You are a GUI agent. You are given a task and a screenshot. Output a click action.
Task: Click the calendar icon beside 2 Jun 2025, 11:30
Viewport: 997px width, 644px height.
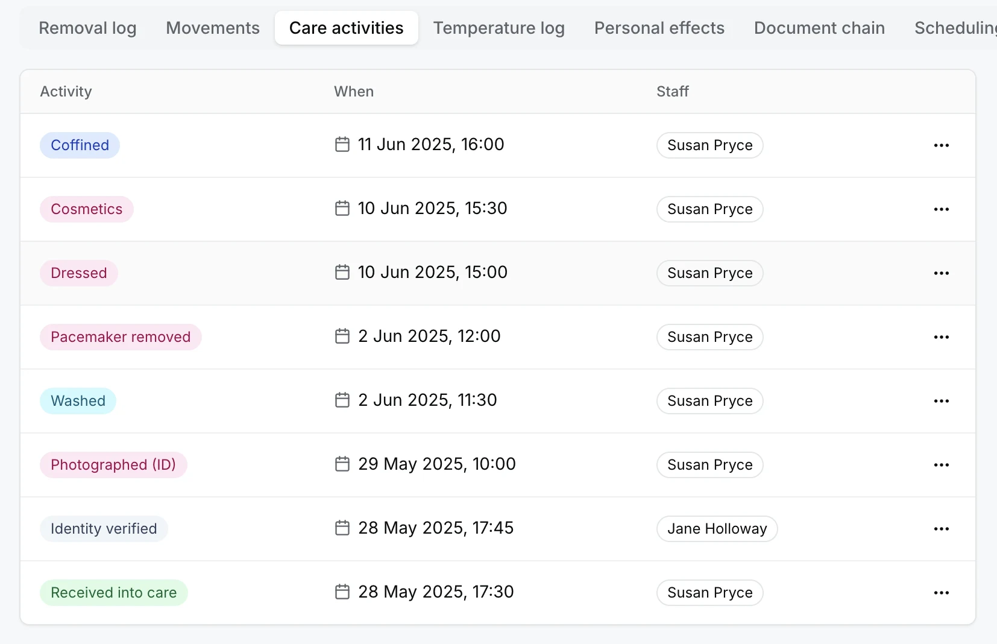coord(342,400)
